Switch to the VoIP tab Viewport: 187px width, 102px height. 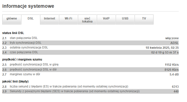pyautogui.click(x=106, y=18)
